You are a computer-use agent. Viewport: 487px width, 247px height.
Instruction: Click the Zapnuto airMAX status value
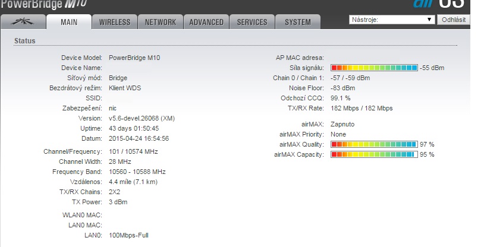(x=343, y=125)
